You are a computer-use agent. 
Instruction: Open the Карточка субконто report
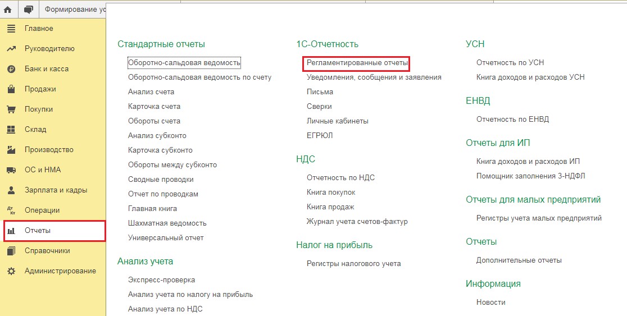click(160, 150)
